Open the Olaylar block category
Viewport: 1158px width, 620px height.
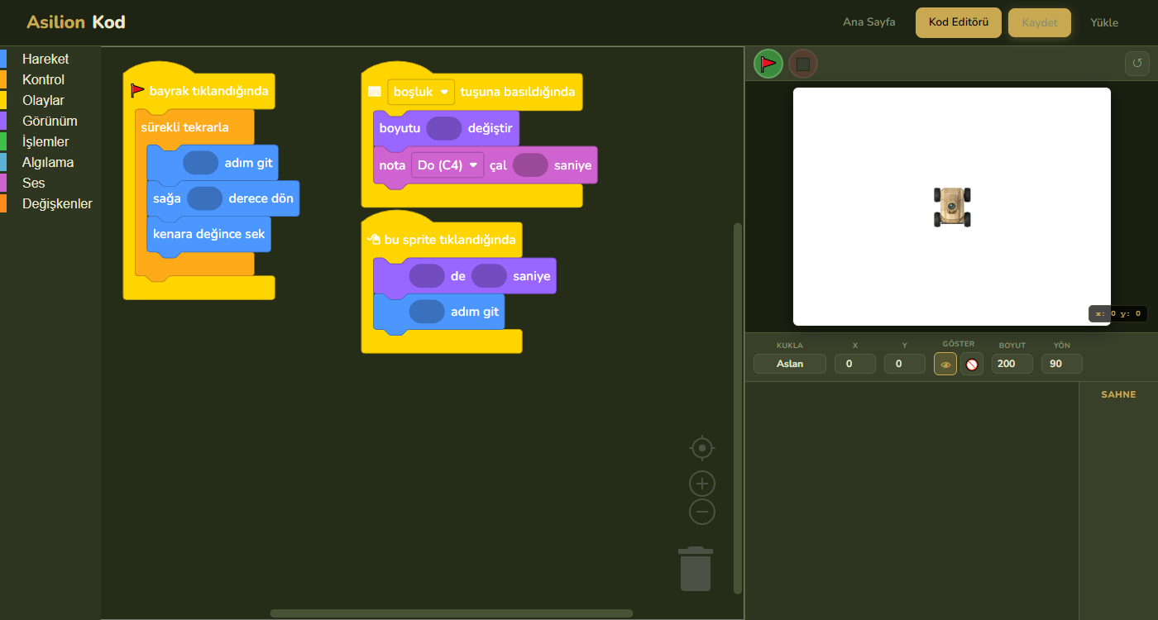pos(43,101)
